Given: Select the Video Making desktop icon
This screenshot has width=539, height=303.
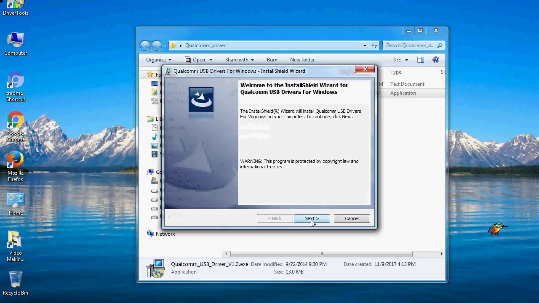Looking at the screenshot, I should point(16,246).
